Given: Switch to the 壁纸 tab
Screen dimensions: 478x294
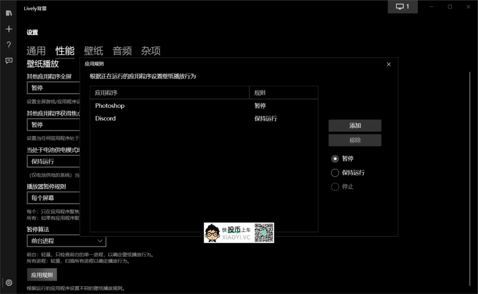Looking at the screenshot, I should click(x=93, y=51).
